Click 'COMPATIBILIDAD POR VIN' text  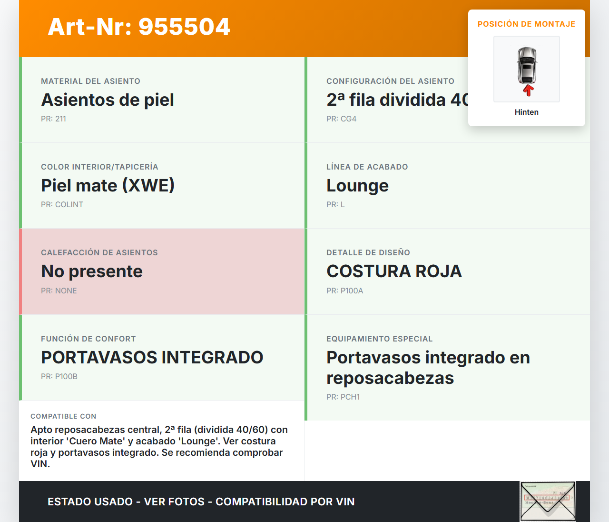pos(285,502)
